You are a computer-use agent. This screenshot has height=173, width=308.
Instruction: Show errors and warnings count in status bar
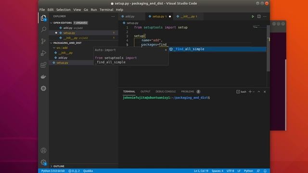coord(74,171)
